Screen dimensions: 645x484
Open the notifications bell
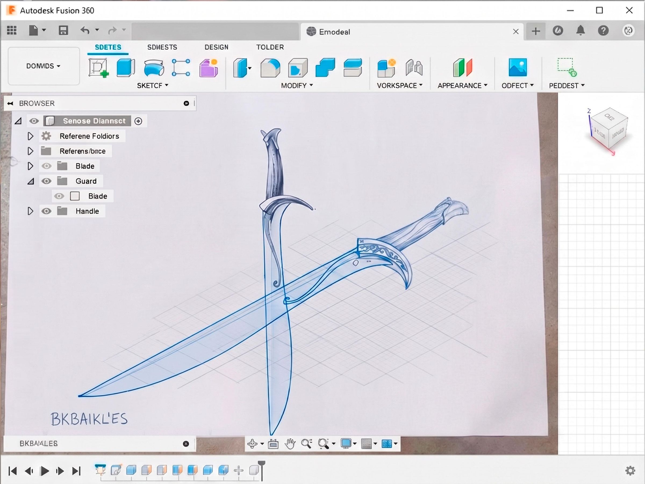(x=580, y=31)
